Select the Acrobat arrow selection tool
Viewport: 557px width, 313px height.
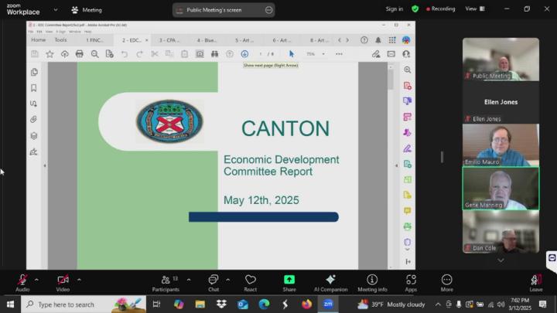click(292, 54)
